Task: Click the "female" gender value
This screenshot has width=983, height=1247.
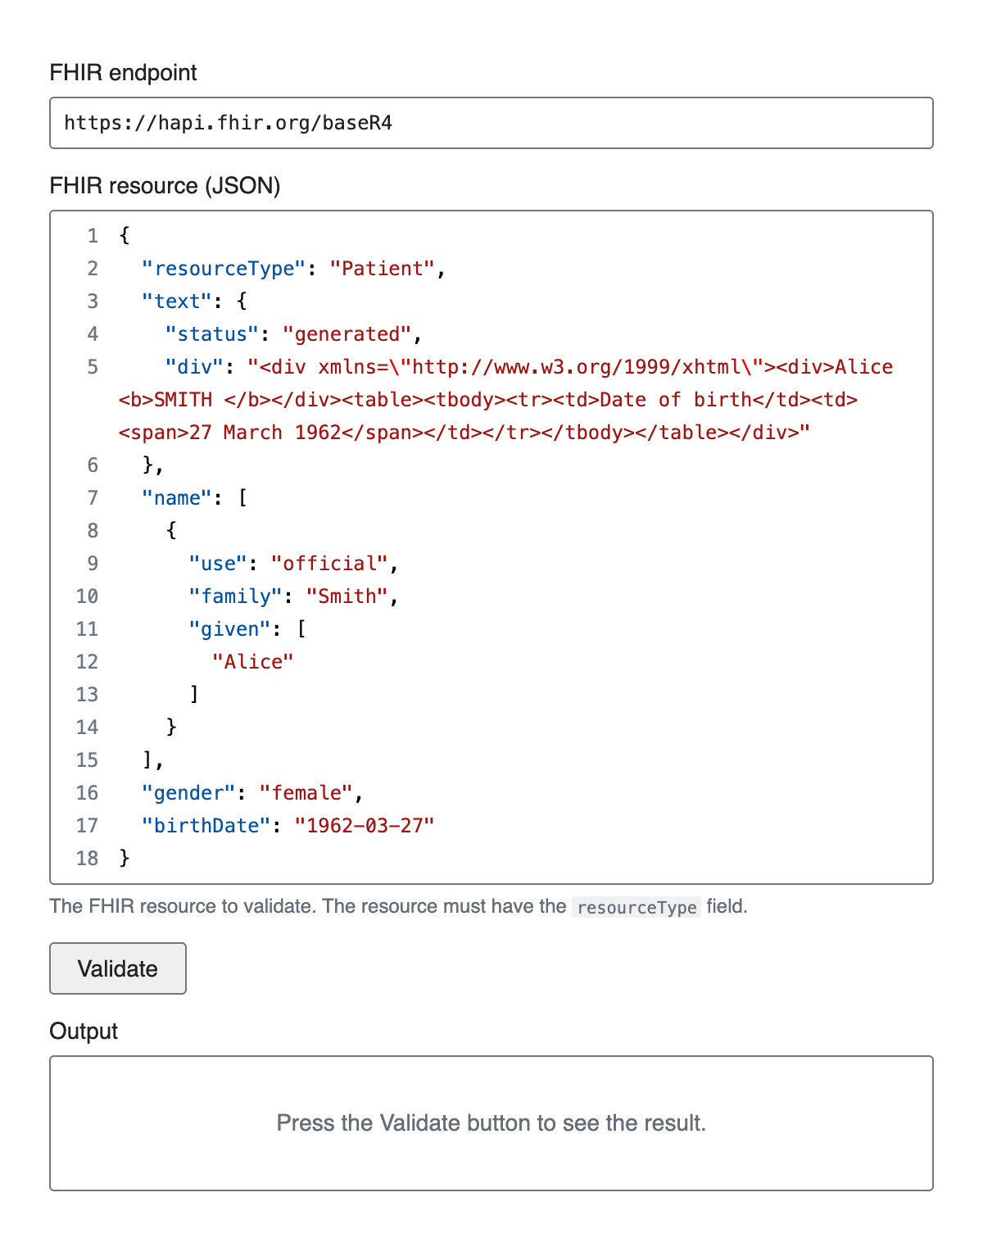Action: (x=306, y=793)
